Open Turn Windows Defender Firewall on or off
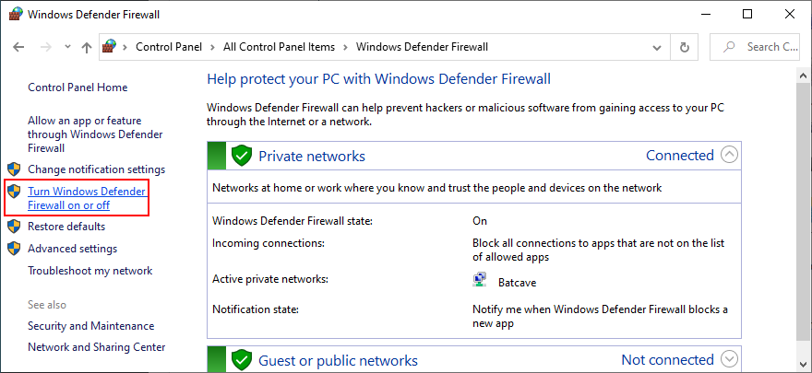Screen dimensions: 812x373 pos(87,197)
